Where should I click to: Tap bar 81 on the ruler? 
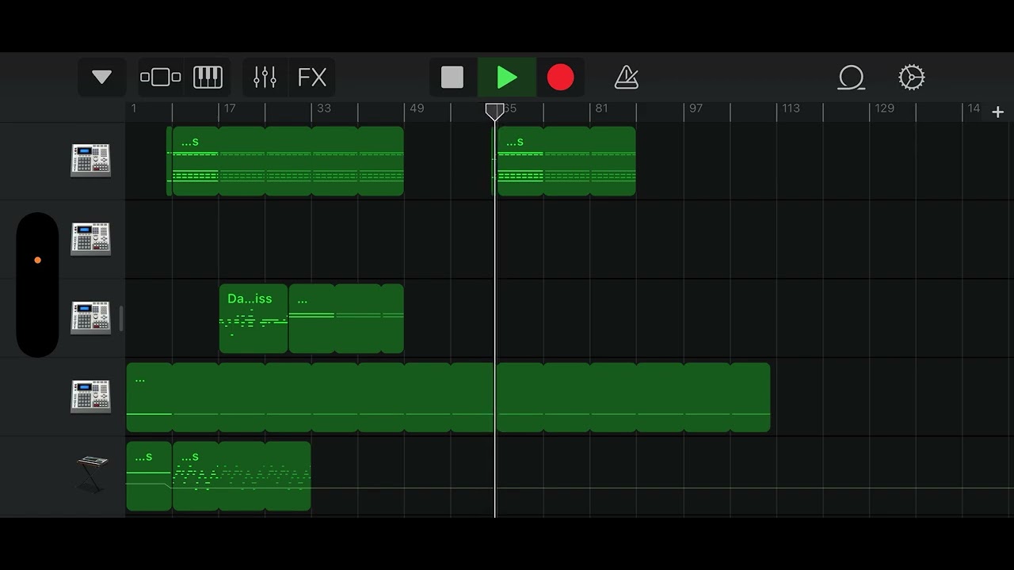[x=602, y=108]
